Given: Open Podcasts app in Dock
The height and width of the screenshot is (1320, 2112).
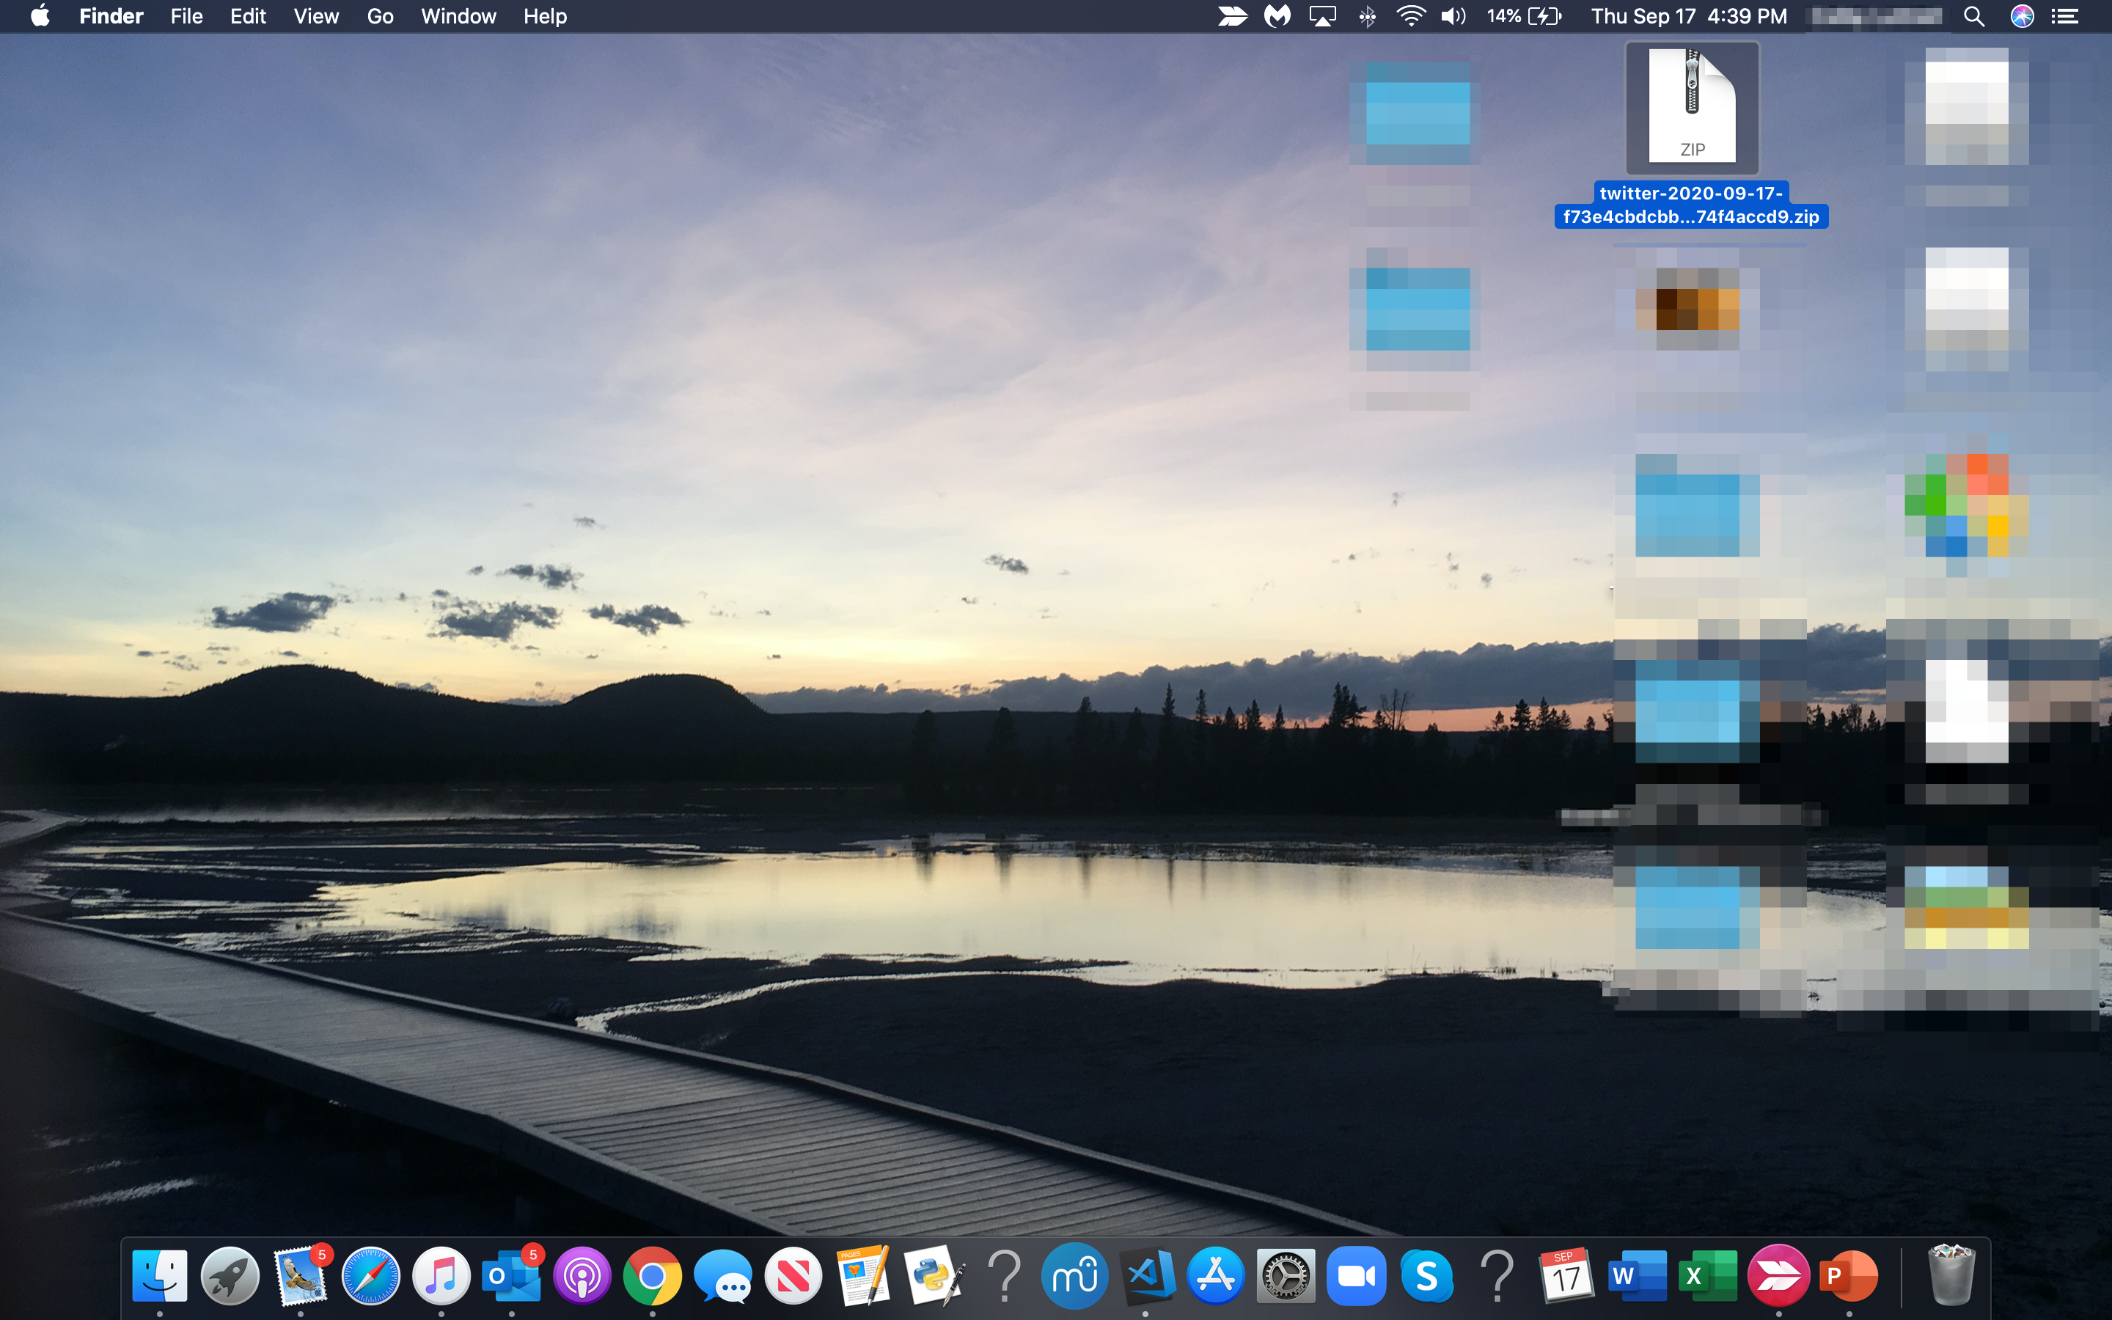Looking at the screenshot, I should [x=582, y=1276].
